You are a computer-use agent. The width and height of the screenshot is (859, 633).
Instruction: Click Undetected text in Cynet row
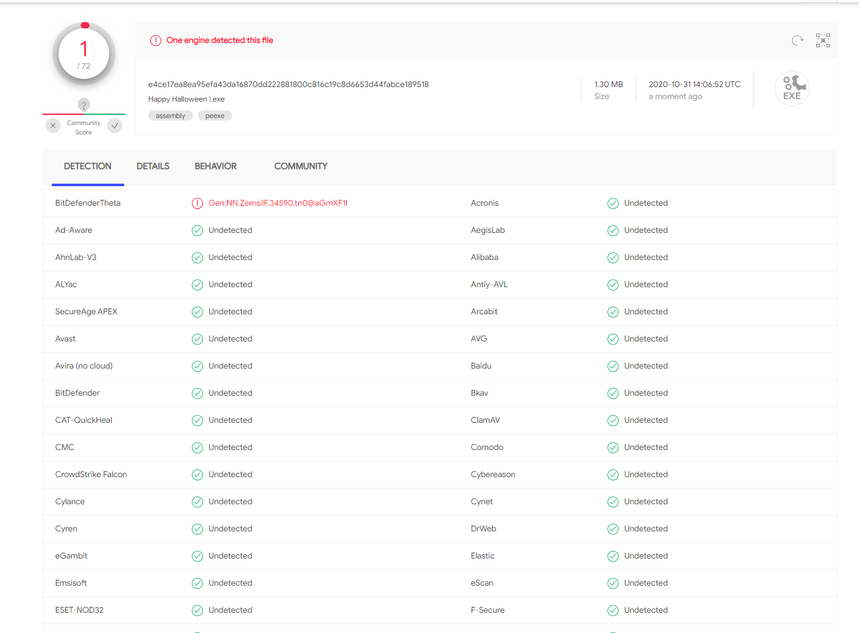[x=646, y=502]
